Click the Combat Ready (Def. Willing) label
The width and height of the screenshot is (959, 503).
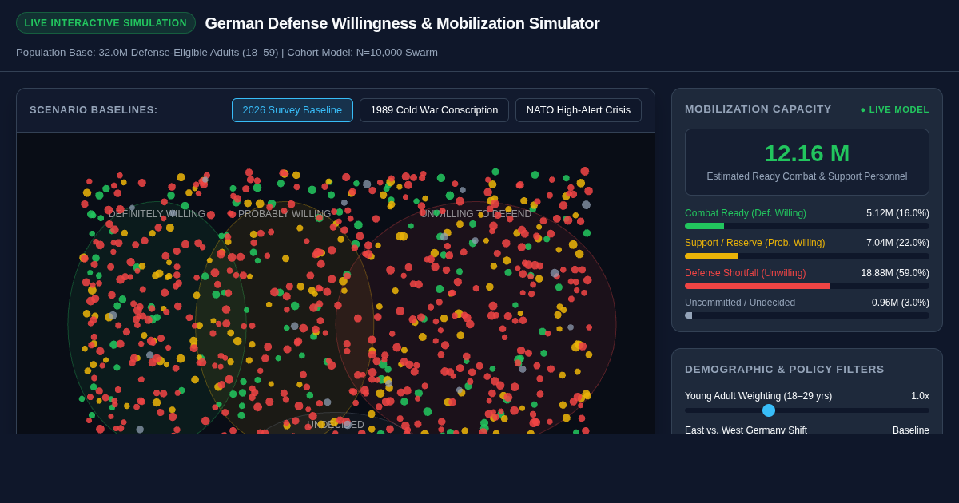click(x=746, y=213)
